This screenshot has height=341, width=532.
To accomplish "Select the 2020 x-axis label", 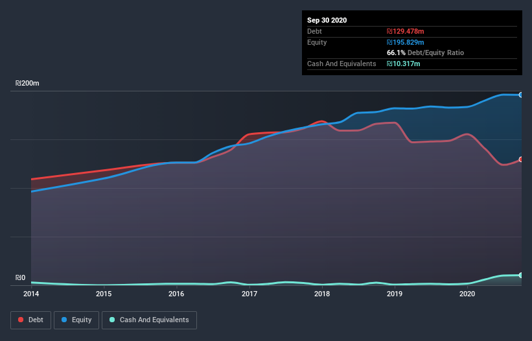I will coord(467,294).
